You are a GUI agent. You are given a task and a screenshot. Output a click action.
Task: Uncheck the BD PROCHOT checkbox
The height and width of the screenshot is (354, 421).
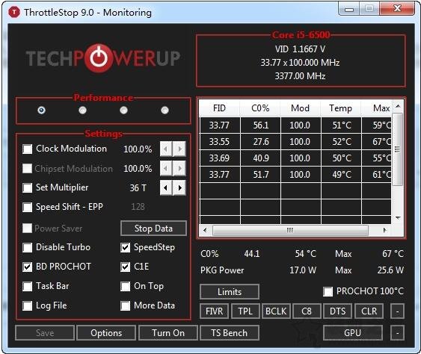pyautogui.click(x=28, y=267)
